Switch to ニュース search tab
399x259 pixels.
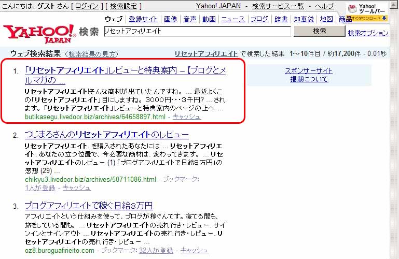[x=233, y=19]
